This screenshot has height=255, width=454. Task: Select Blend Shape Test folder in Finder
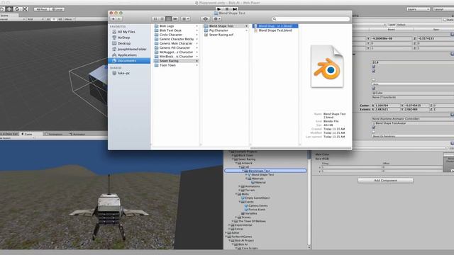(x=226, y=26)
